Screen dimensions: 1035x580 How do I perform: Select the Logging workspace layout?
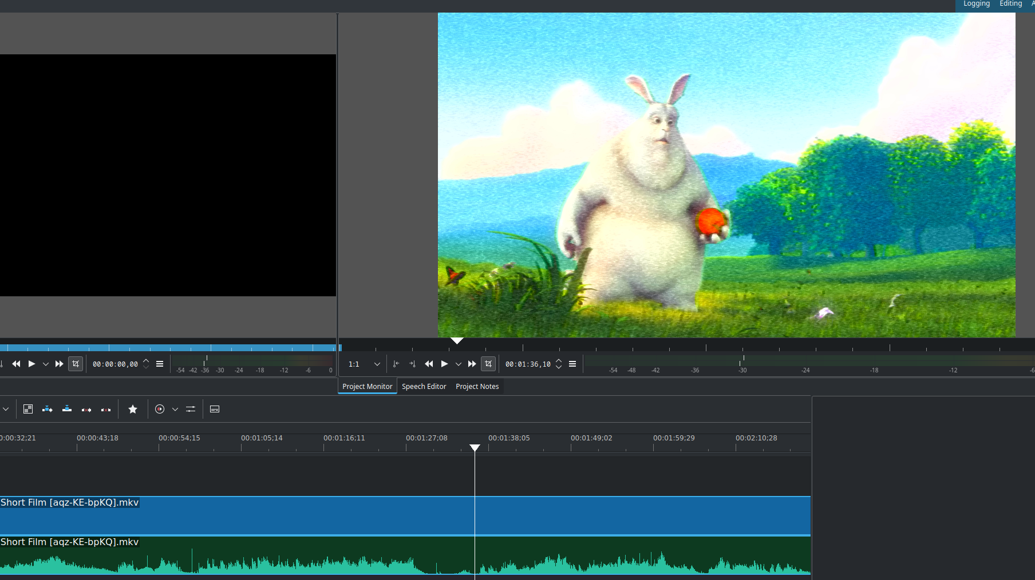(x=977, y=4)
